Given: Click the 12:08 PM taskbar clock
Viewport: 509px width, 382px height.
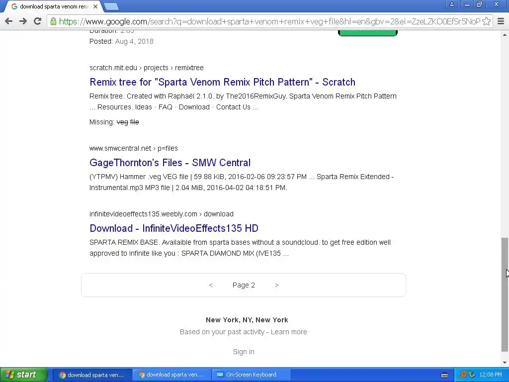Looking at the screenshot, I should click(491, 375).
